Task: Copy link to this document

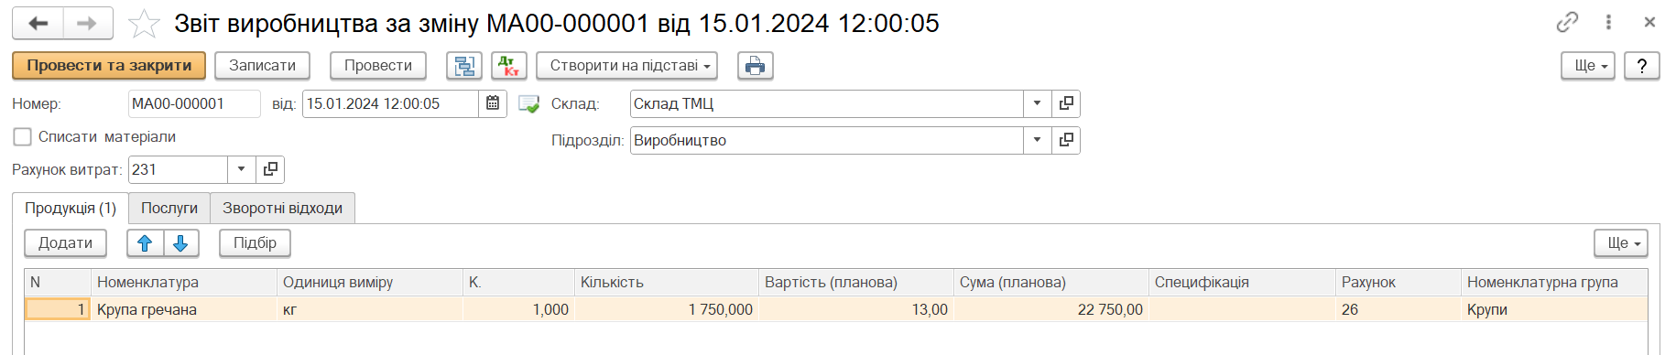Action: point(1567,22)
